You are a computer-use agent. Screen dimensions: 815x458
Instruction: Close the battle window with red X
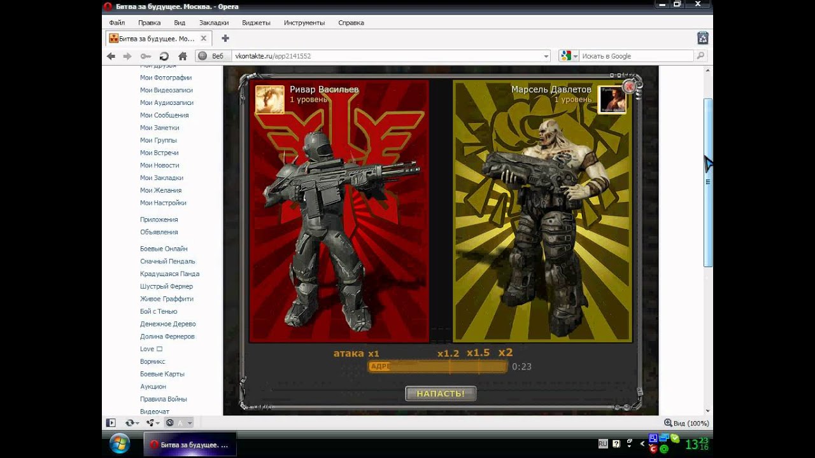click(630, 87)
